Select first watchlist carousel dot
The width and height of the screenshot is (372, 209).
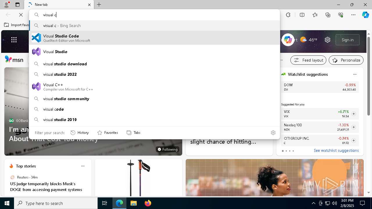pyautogui.click(x=283, y=151)
